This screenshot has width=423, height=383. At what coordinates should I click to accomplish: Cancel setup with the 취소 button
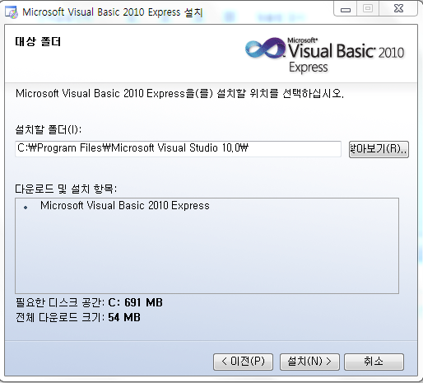pyautogui.click(x=374, y=362)
